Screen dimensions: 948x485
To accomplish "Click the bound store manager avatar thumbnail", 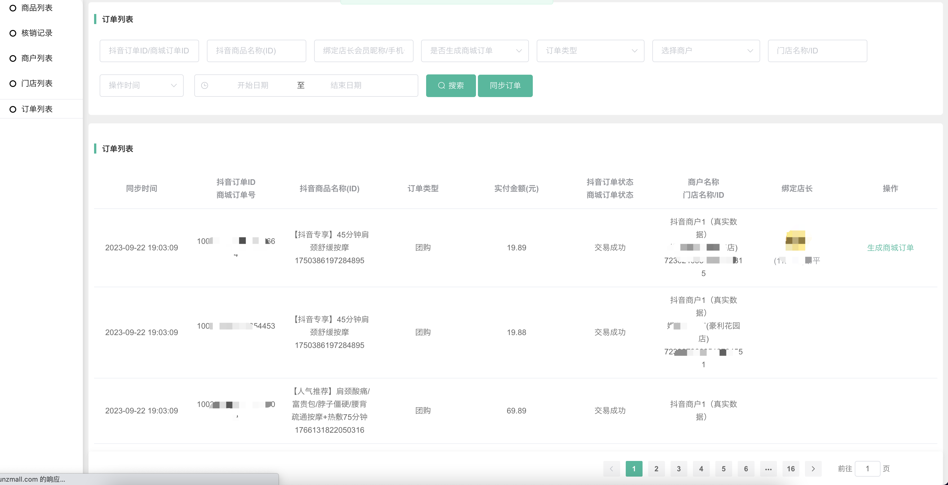I will point(795,241).
